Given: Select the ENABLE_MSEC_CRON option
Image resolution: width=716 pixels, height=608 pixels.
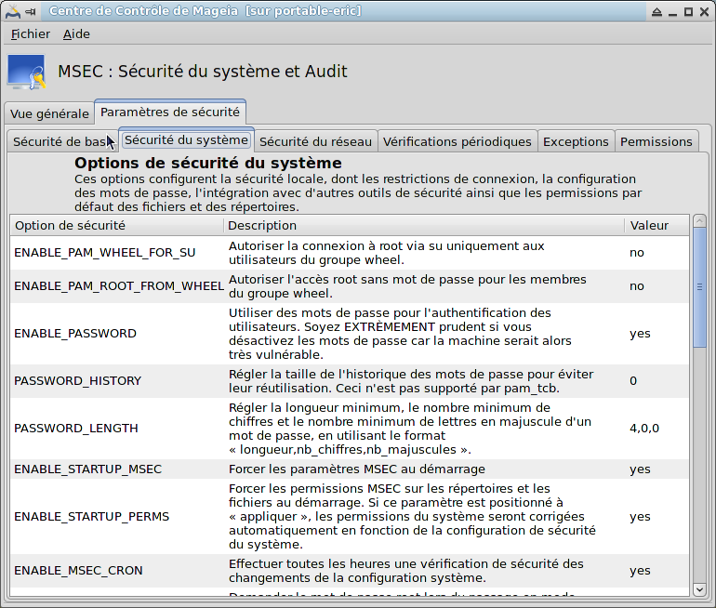Looking at the screenshot, I should (x=350, y=571).
